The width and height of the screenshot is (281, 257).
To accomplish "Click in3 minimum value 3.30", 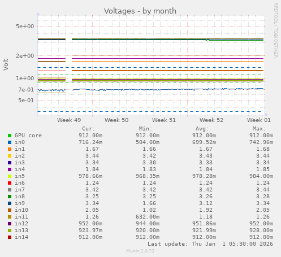I will (x=149, y=163).
